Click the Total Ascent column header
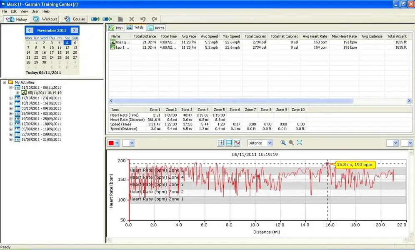This screenshot has height=250, width=415. 397,36
